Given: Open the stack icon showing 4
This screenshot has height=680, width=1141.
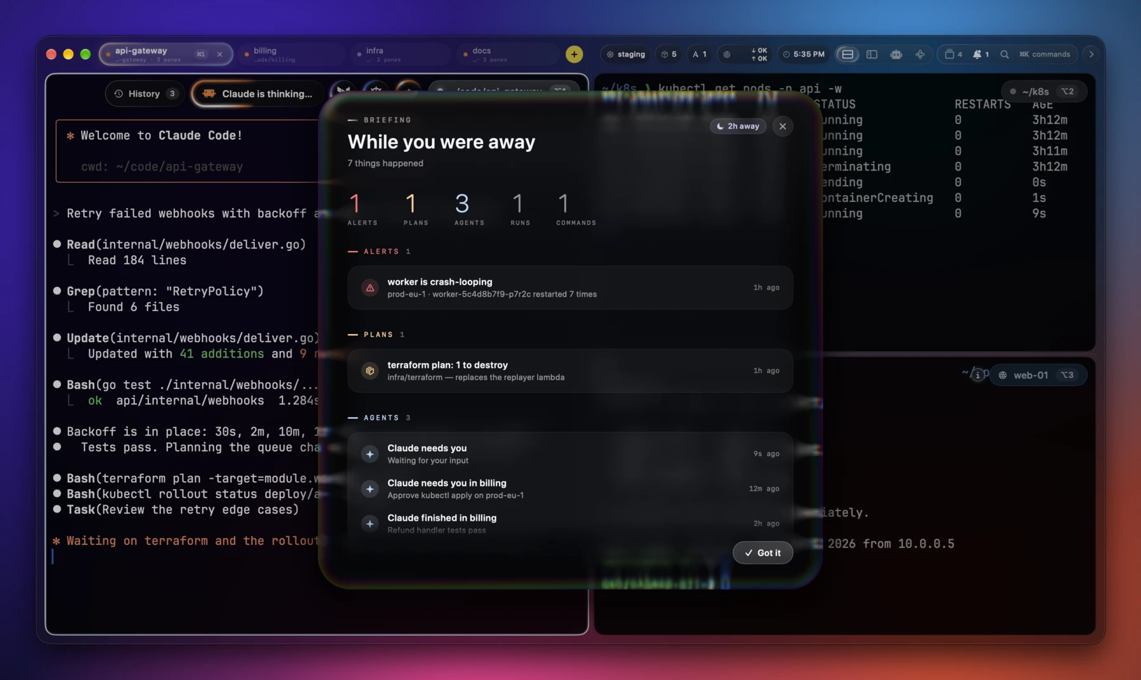Looking at the screenshot, I should 953,55.
